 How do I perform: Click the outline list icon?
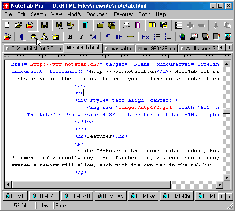click(179, 25)
